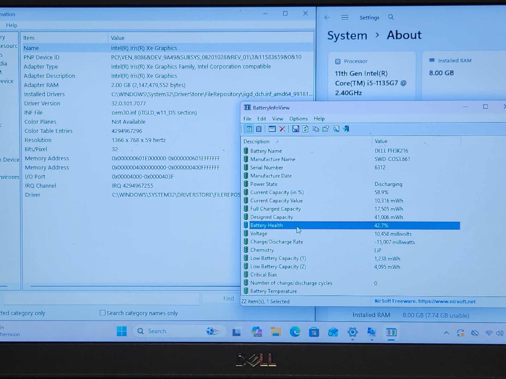Switch to System Information taskbar icon

(372, 332)
